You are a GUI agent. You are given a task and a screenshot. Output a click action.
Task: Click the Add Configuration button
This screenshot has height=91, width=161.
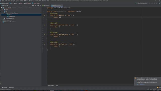[x=143, y=3]
